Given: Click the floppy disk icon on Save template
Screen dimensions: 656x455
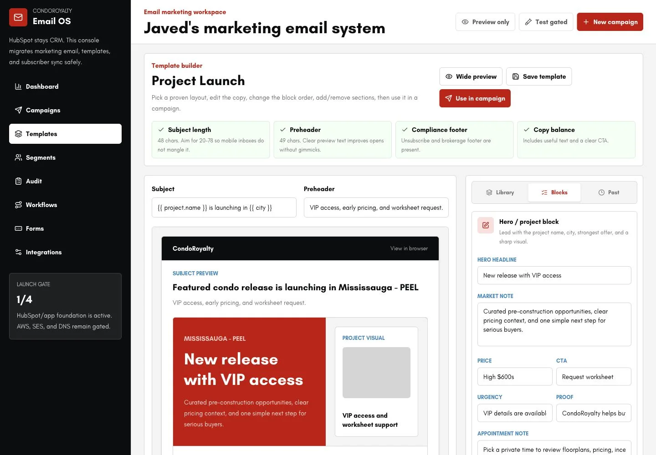Looking at the screenshot, I should 516,76.
